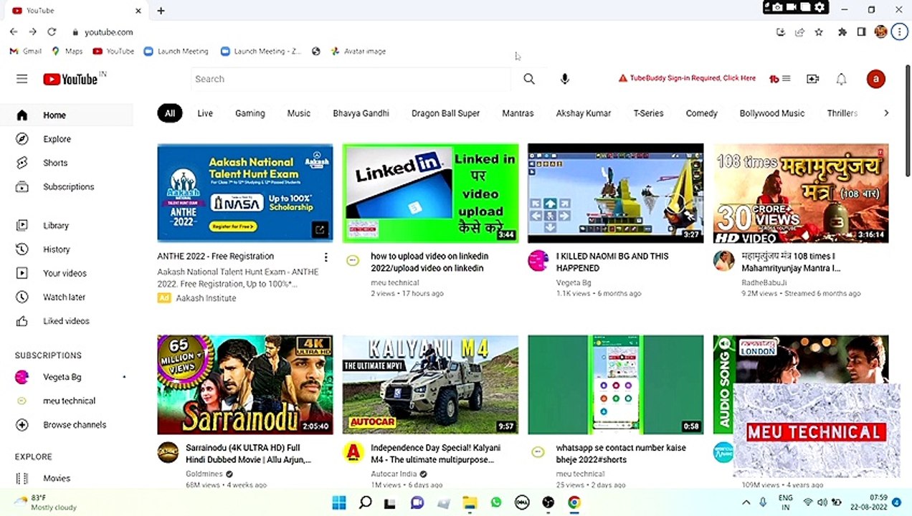Image resolution: width=912 pixels, height=516 pixels.
Task: Select the Live chip
Action: point(205,113)
